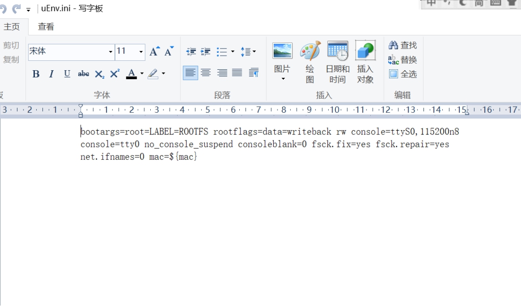Click the keyboard icon in IME toolbar
This screenshot has width=521, height=306.
pyautogui.click(x=495, y=3)
